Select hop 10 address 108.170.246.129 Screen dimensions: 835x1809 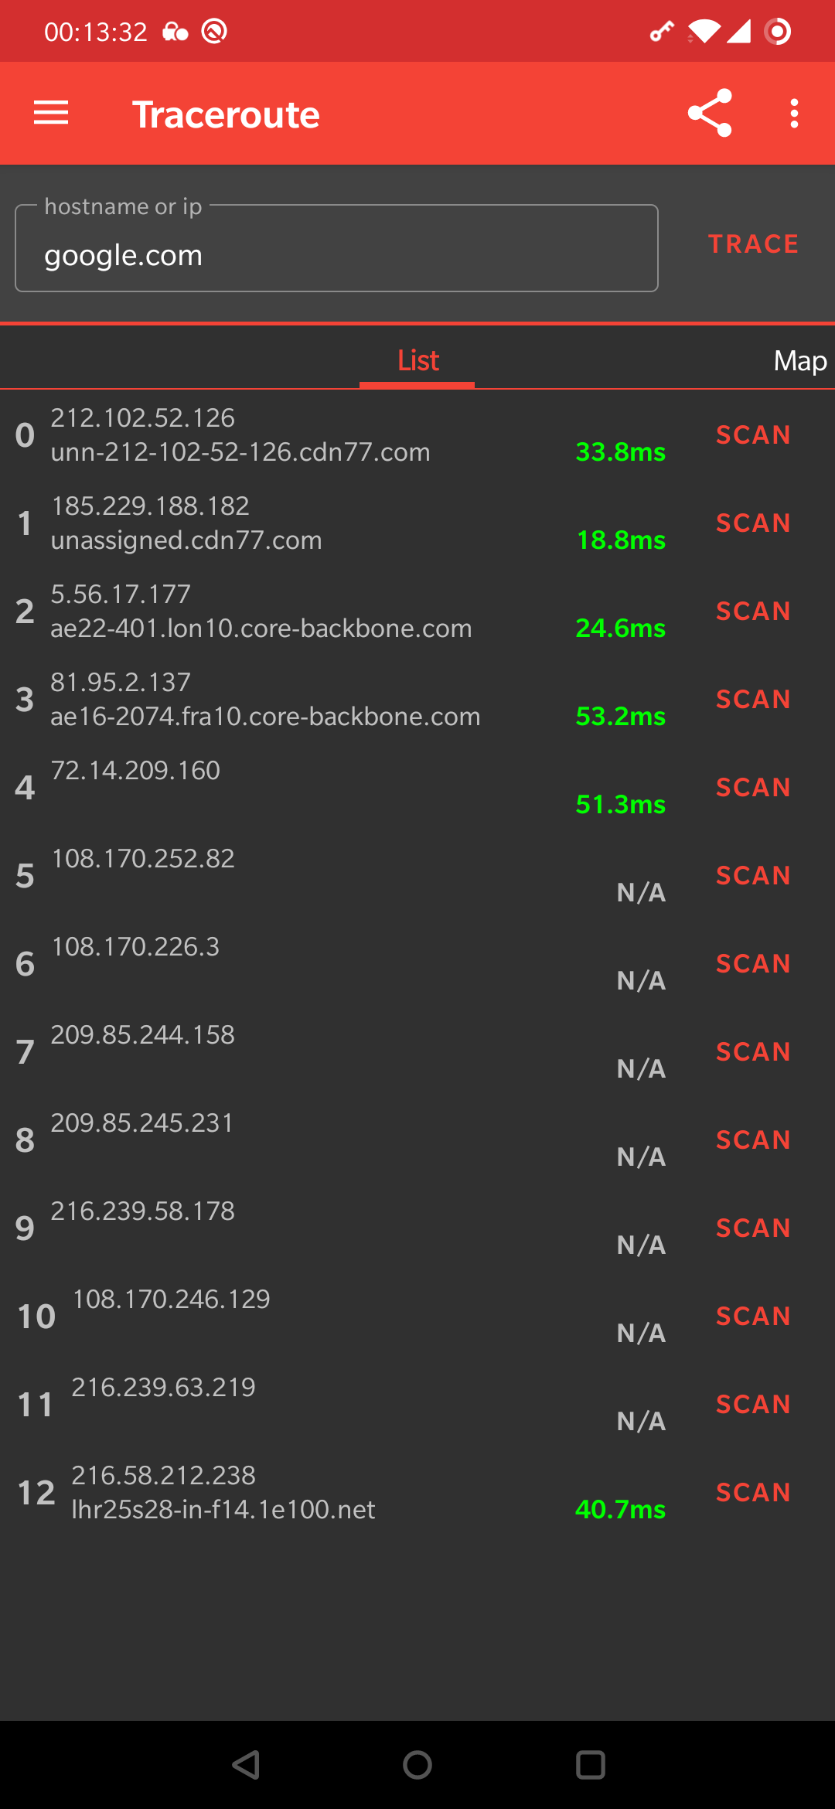pos(171,1300)
